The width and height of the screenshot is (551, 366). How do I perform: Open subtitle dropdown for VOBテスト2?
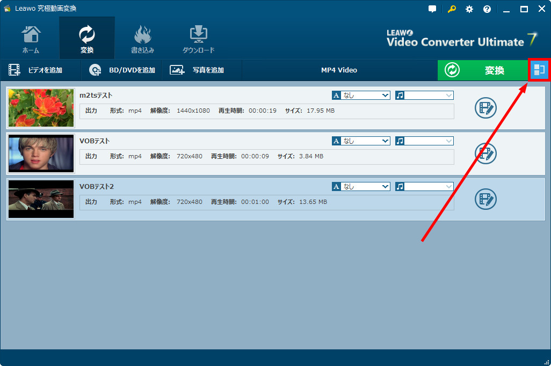point(361,187)
